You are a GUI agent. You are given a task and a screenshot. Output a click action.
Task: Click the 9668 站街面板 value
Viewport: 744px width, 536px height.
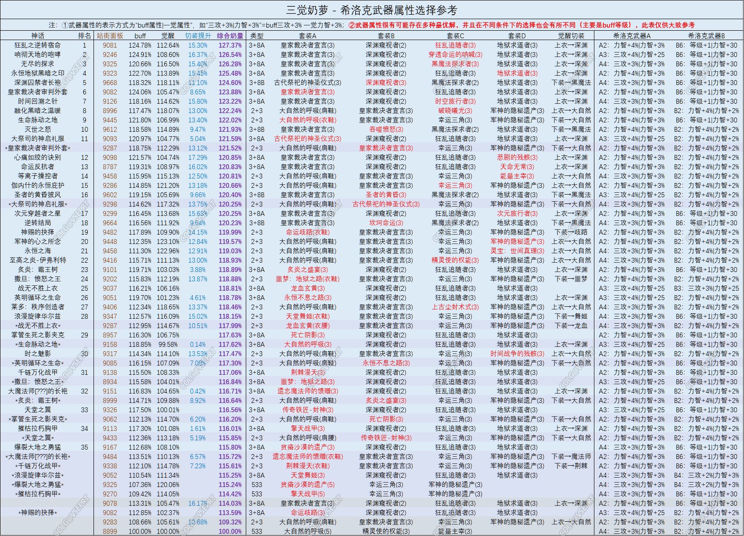point(110,82)
